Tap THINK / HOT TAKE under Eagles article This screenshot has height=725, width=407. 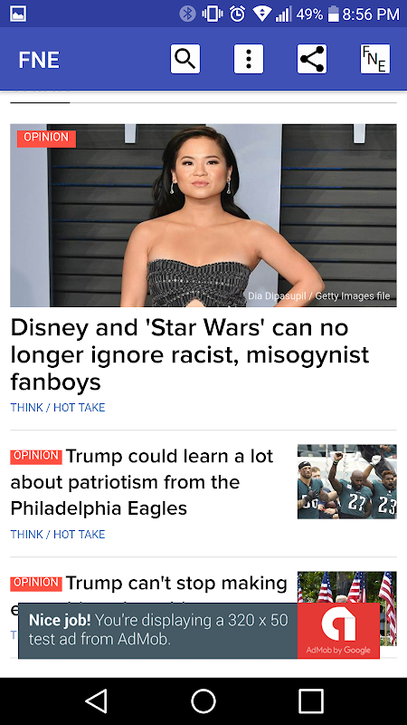pyautogui.click(x=58, y=534)
